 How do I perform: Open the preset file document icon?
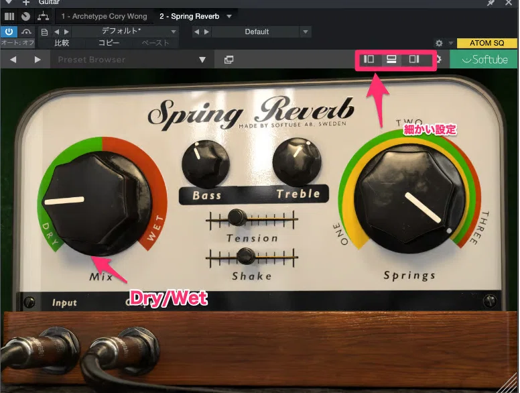tap(44, 32)
